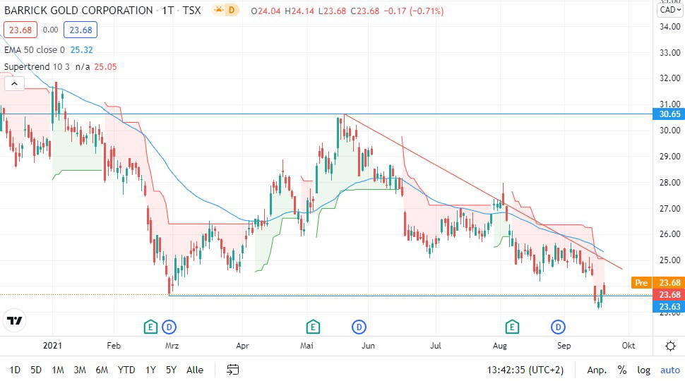Screen dimensions: 685x381
Task: Open the August earnings marker E
Action: pos(512,327)
